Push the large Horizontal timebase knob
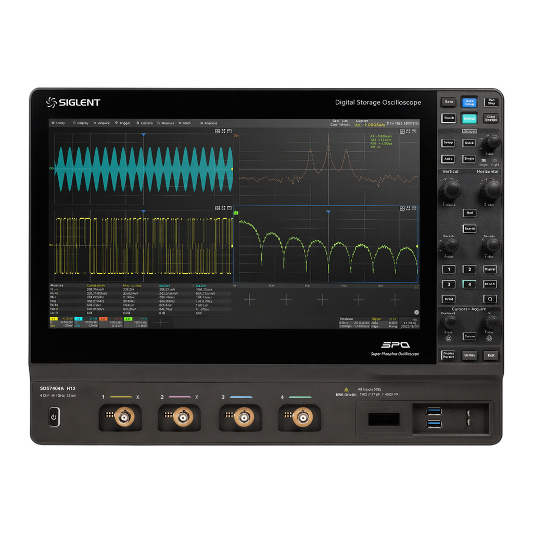Image resolution: width=533 pixels, height=533 pixels. coord(491,189)
